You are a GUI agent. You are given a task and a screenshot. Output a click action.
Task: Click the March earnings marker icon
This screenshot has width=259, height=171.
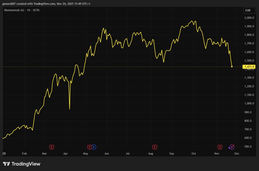click(x=52, y=147)
